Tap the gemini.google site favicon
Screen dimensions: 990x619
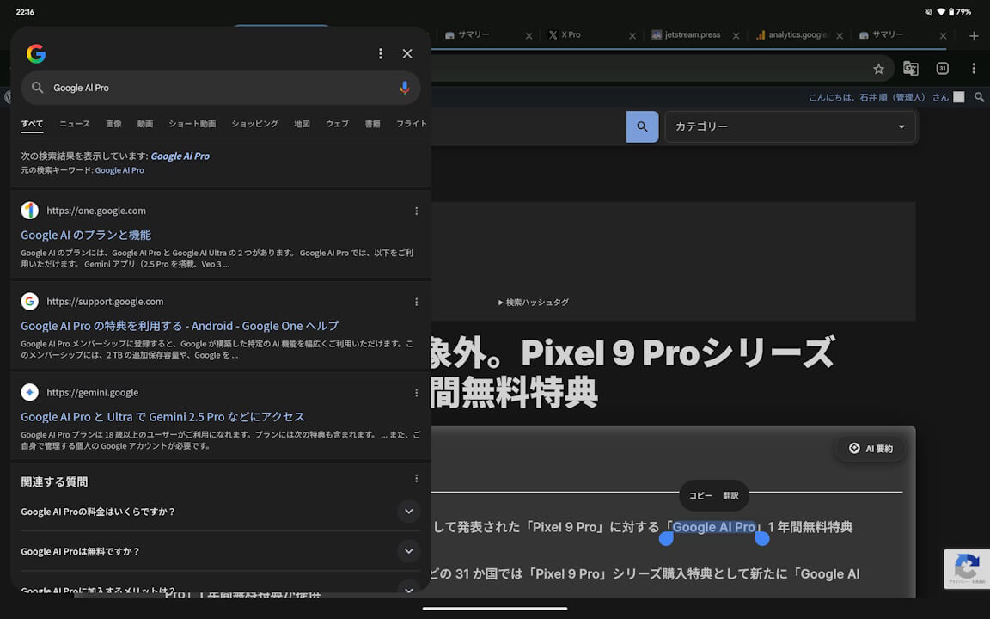pyautogui.click(x=30, y=392)
